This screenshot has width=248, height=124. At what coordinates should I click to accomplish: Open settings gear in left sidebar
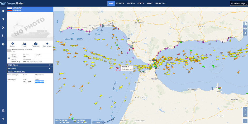click(3, 44)
